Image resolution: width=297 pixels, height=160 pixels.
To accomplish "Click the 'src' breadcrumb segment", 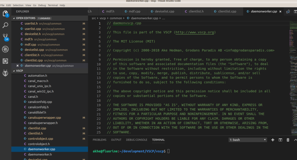I will (x=94, y=18).
